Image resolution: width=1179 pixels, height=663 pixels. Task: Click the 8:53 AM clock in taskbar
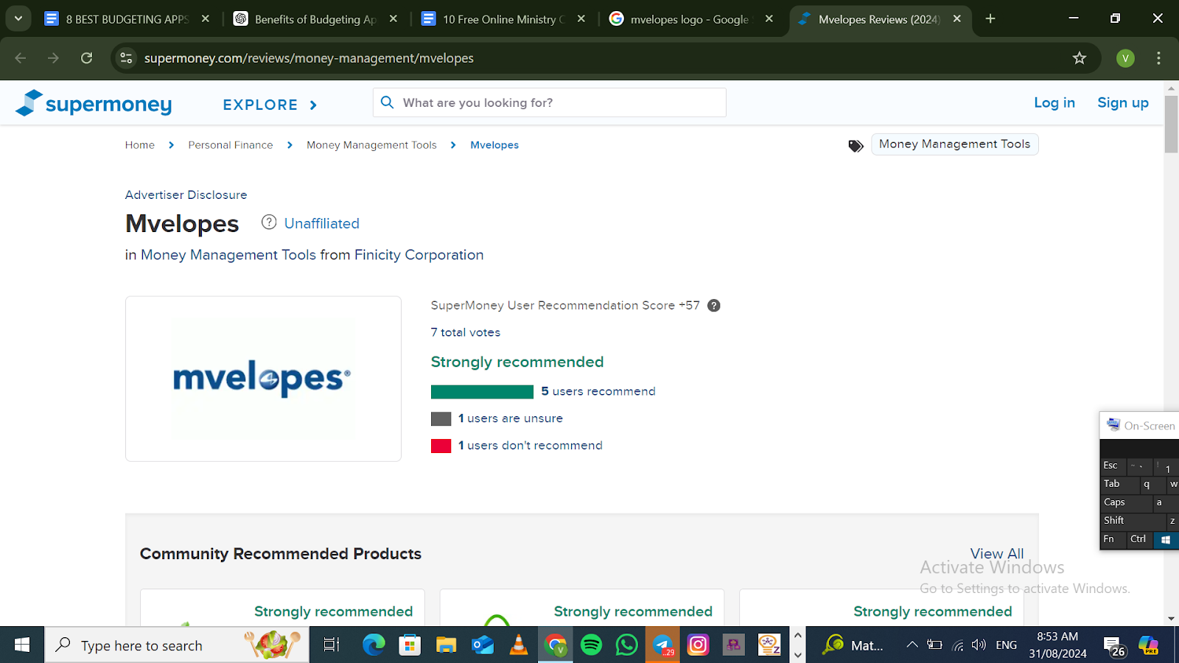pos(1057,636)
